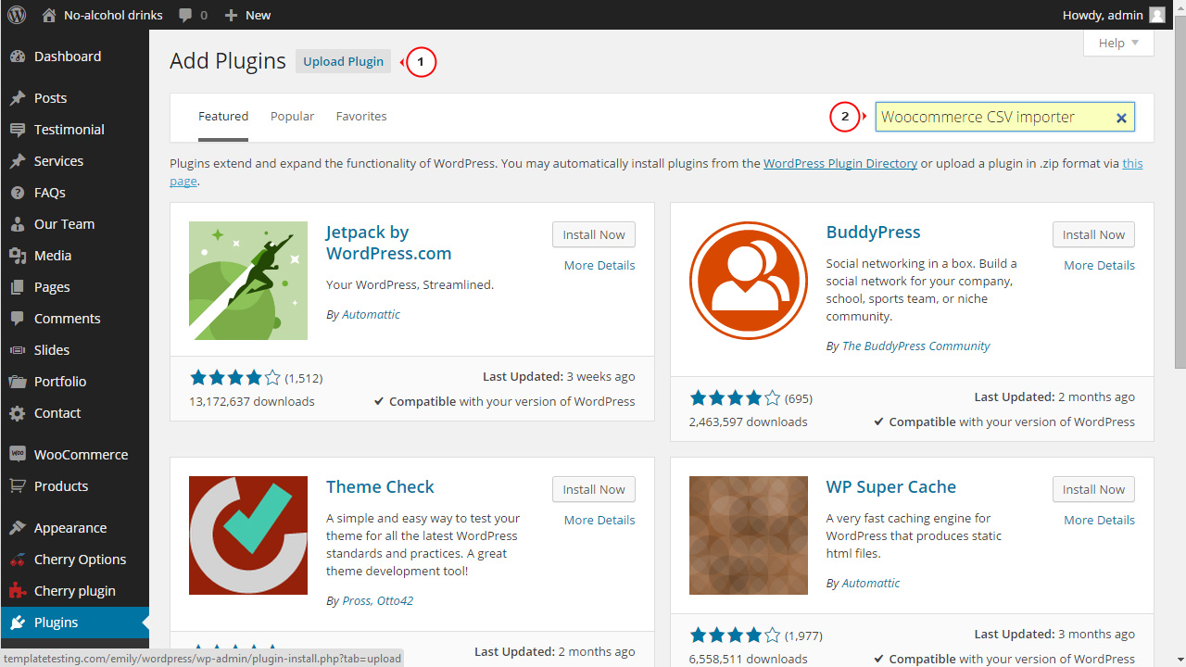
Task: Open the Otto42 author link under Theme Check
Action: point(395,601)
